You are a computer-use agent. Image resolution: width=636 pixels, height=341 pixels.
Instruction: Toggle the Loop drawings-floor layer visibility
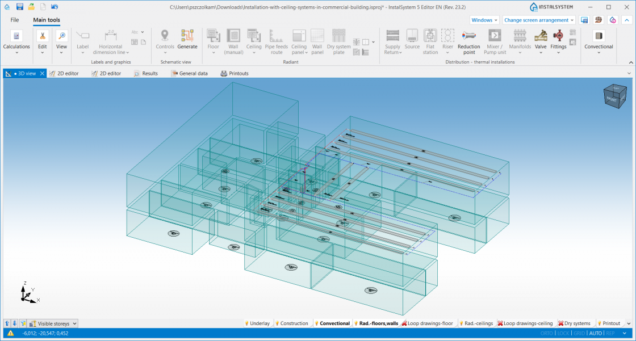click(x=427, y=323)
